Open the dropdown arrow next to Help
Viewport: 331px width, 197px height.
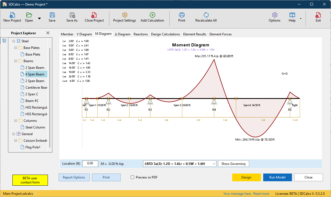pyautogui.click(x=301, y=19)
